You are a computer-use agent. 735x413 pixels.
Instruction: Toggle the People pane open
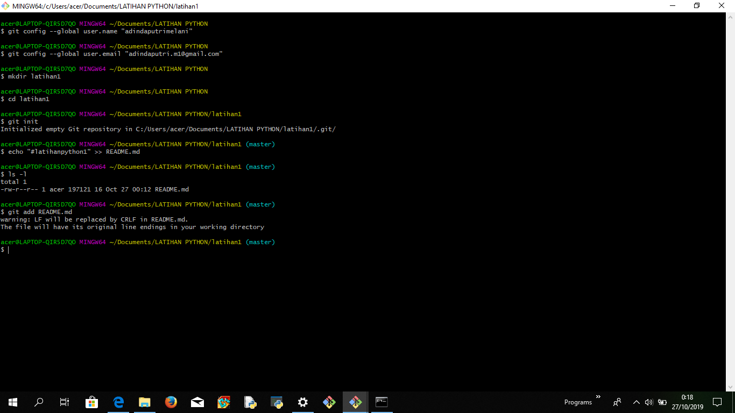click(617, 402)
